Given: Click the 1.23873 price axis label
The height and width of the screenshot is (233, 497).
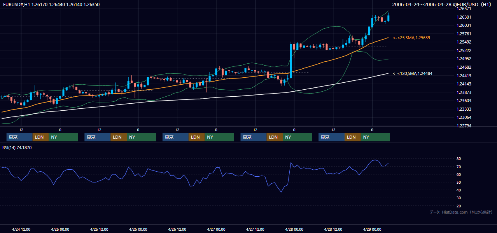Looking at the screenshot, I should tap(464, 92).
